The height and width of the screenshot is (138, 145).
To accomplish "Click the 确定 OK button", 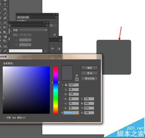I will click(x=89, y=68).
